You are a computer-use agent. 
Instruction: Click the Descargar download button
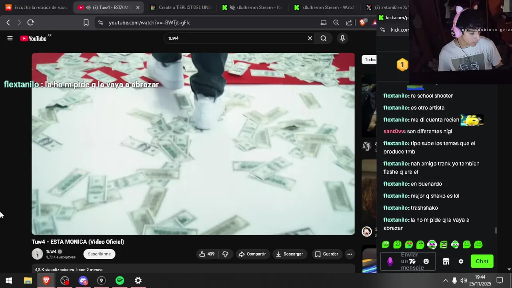(289, 254)
